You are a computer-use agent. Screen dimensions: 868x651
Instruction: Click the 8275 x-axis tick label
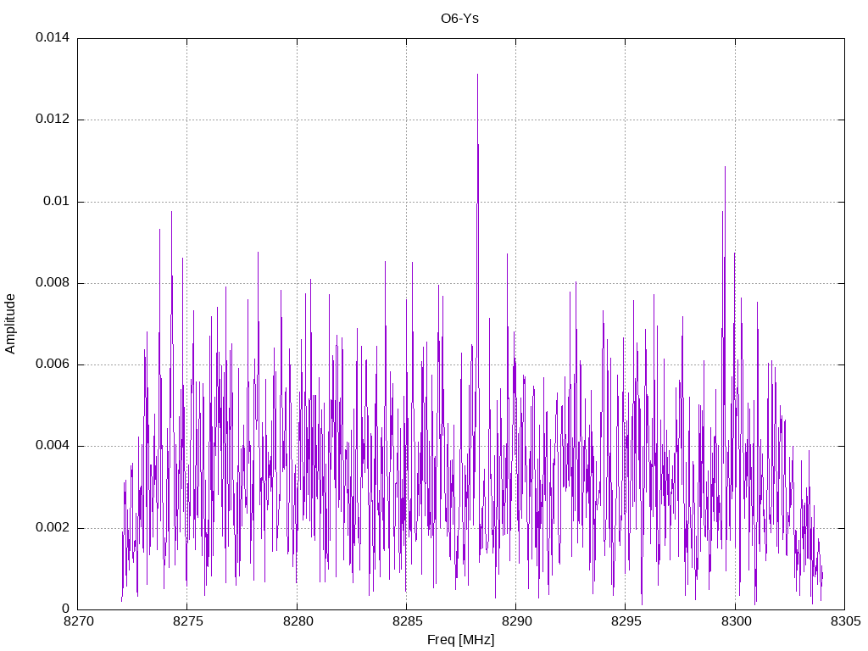(187, 621)
